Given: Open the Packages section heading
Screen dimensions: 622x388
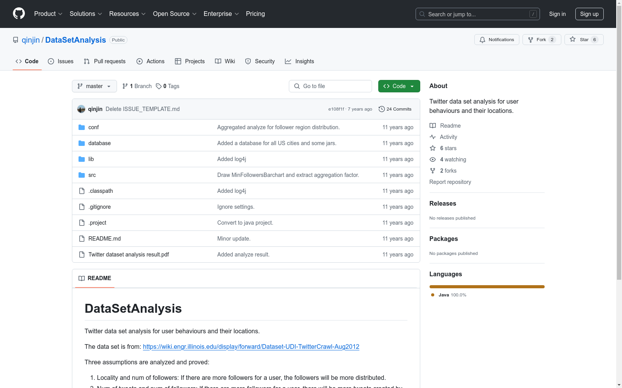Looking at the screenshot, I should click(444, 239).
